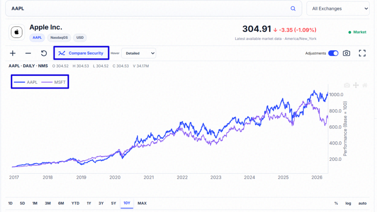Switch to the 5Y time range
The height and width of the screenshot is (212, 377).
pyautogui.click(x=113, y=203)
